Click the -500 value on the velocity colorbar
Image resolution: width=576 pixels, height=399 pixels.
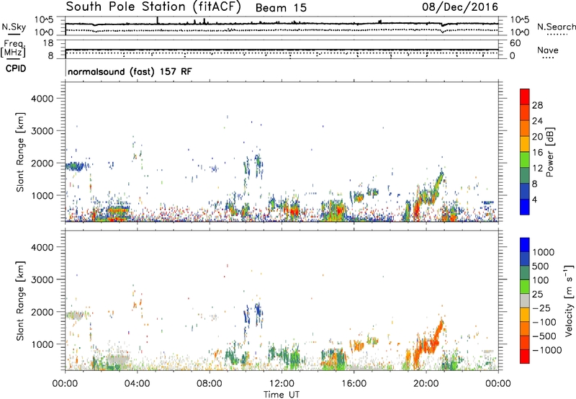544,336
